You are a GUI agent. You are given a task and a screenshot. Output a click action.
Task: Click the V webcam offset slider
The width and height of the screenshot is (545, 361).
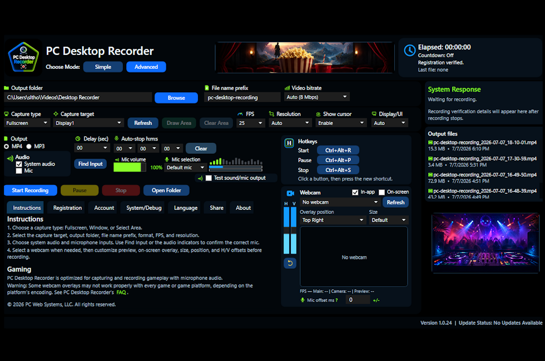point(294,230)
